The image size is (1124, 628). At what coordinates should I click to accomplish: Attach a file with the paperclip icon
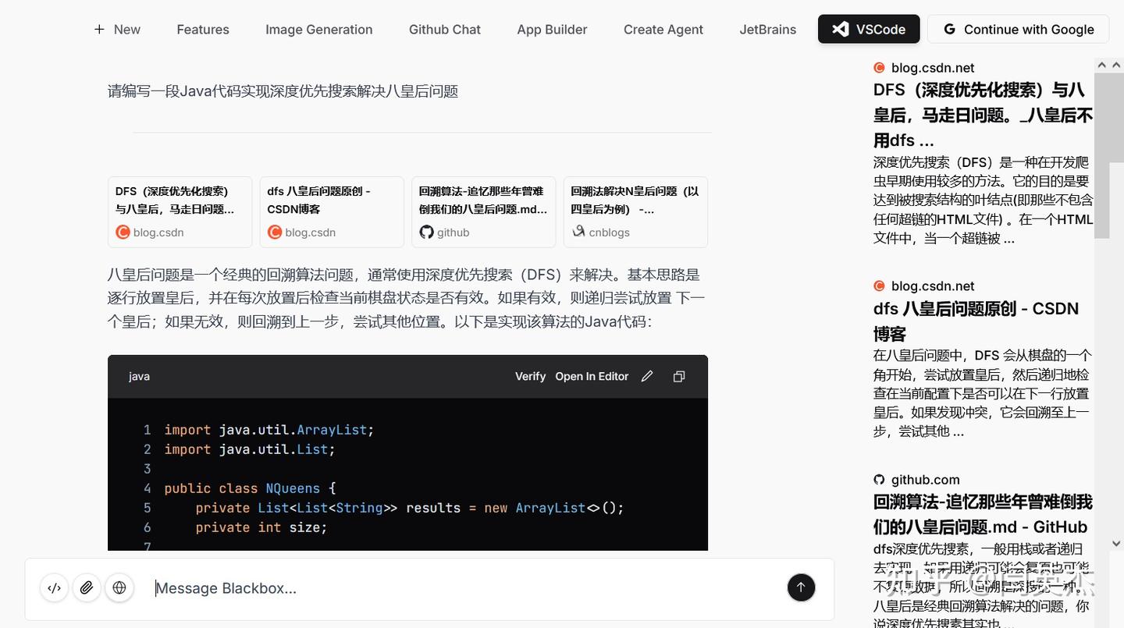coord(87,587)
